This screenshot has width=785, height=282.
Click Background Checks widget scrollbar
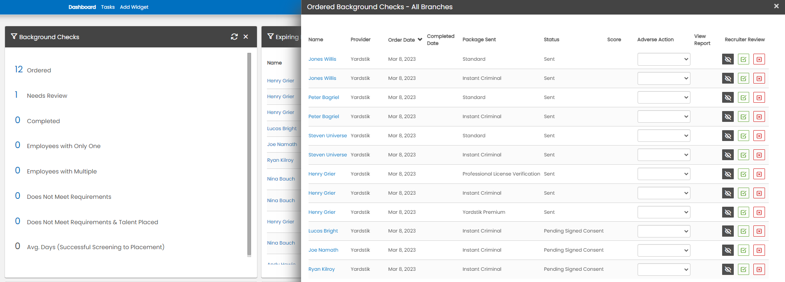coord(249,154)
